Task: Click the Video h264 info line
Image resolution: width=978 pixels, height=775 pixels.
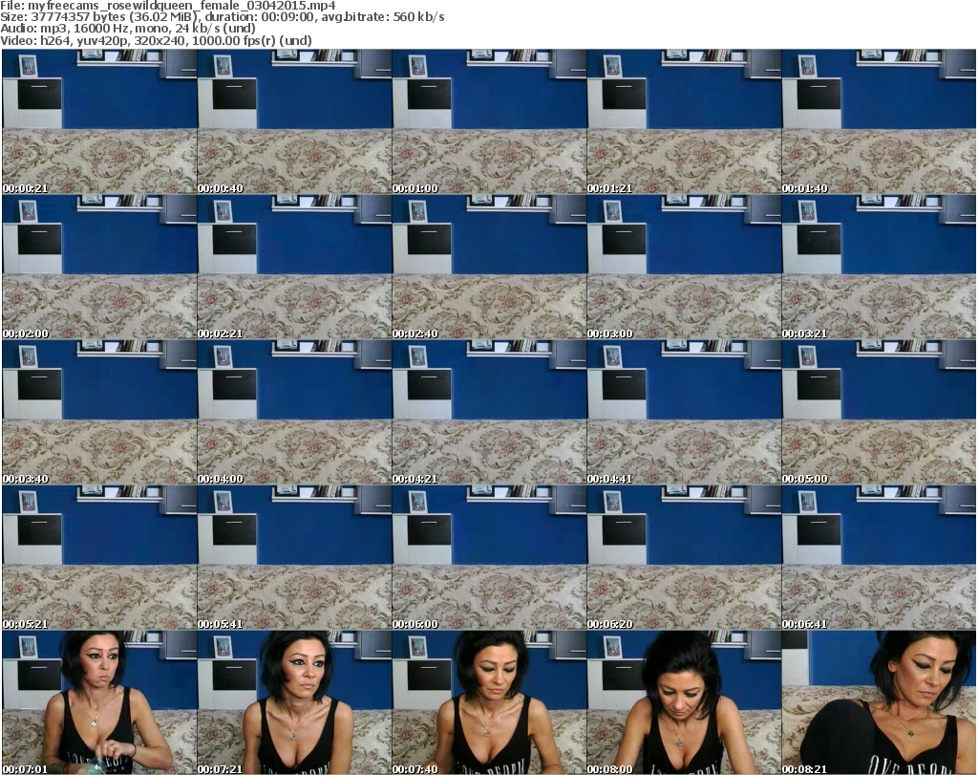Action: [x=156, y=40]
